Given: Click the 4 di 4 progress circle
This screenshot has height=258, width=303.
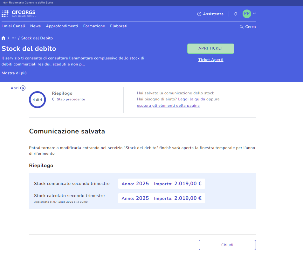Looking at the screenshot, I should pos(38,99).
